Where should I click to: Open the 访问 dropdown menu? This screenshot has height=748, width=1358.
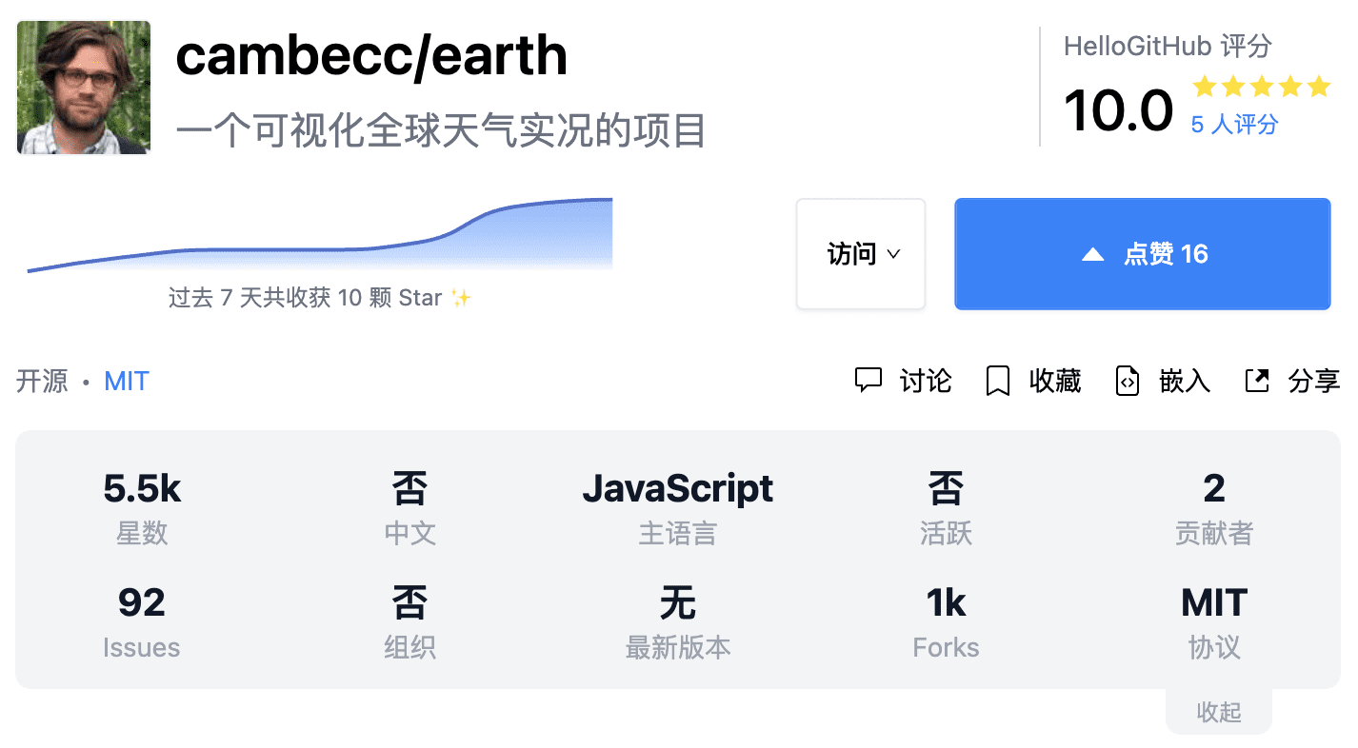pyautogui.click(x=861, y=254)
